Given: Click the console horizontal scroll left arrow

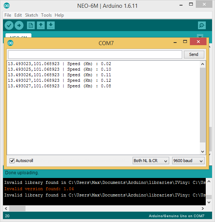Looking at the screenshot, I should (6, 208).
